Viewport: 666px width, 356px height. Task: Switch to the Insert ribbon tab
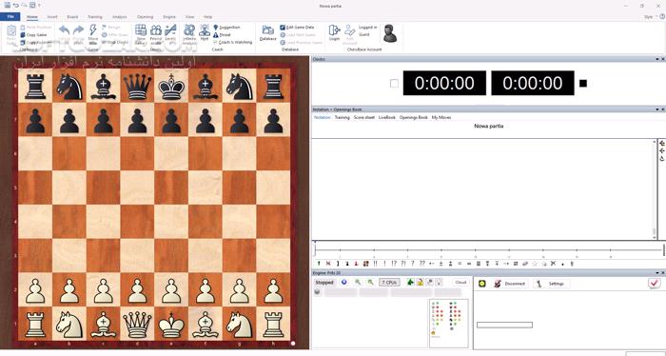[x=52, y=17]
